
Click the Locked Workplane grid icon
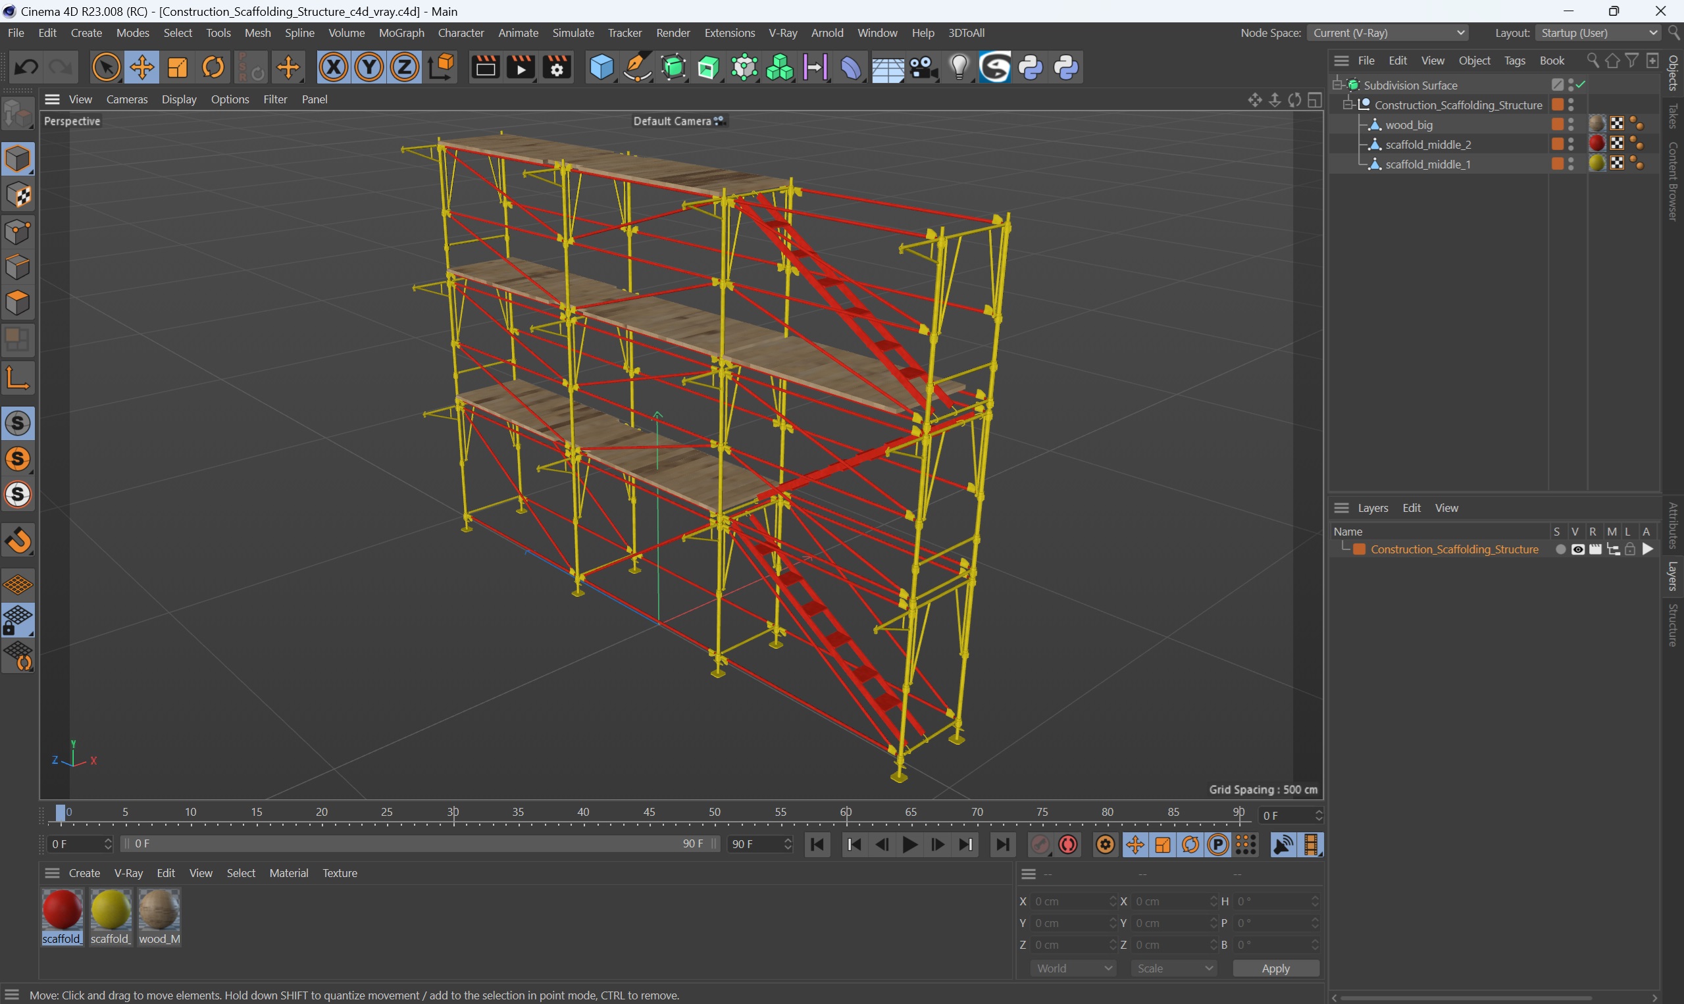coord(18,620)
